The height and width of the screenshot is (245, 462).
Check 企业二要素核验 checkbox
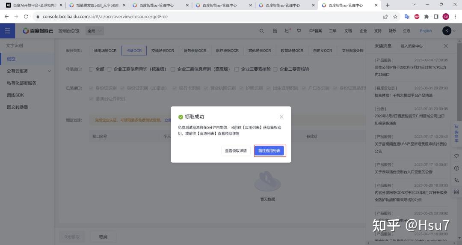click(x=275, y=69)
